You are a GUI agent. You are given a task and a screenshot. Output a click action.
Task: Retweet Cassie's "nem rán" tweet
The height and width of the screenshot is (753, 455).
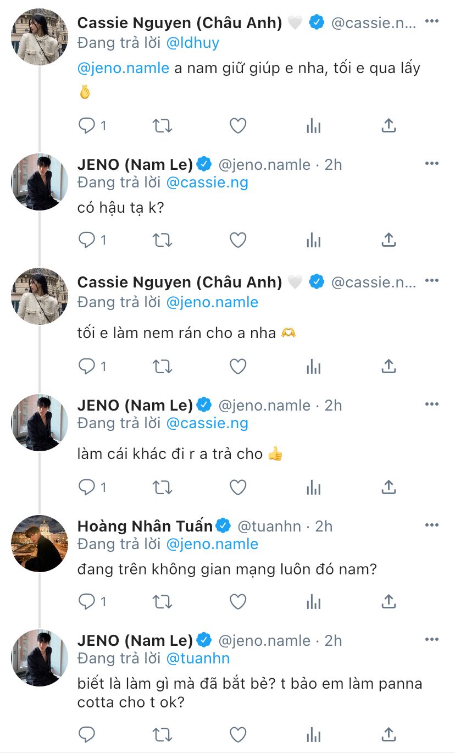[163, 366]
